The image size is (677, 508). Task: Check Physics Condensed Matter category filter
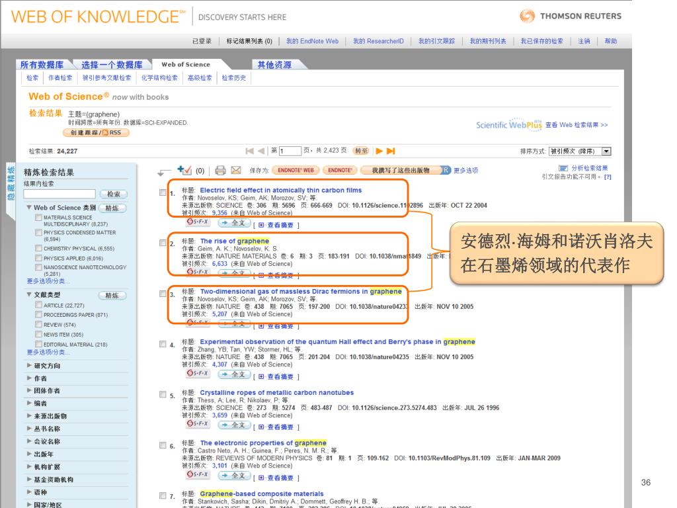(x=38, y=232)
